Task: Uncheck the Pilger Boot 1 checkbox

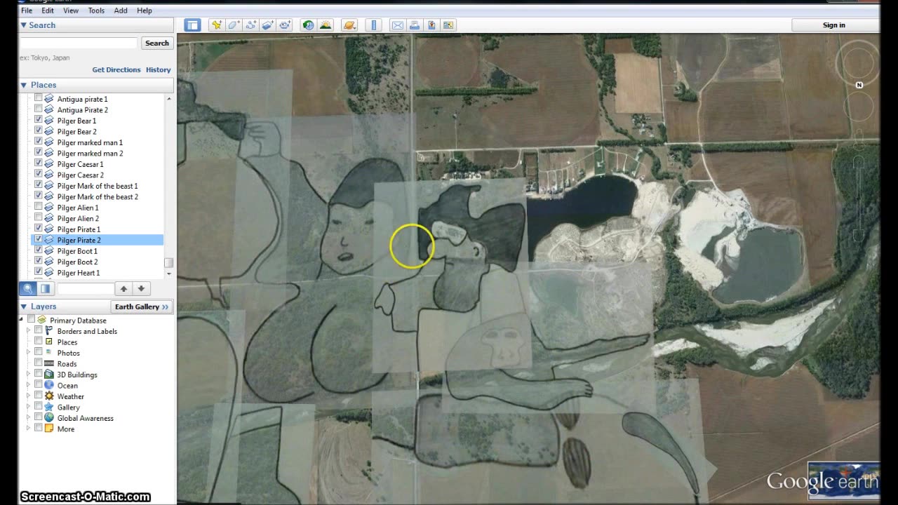Action: click(39, 250)
